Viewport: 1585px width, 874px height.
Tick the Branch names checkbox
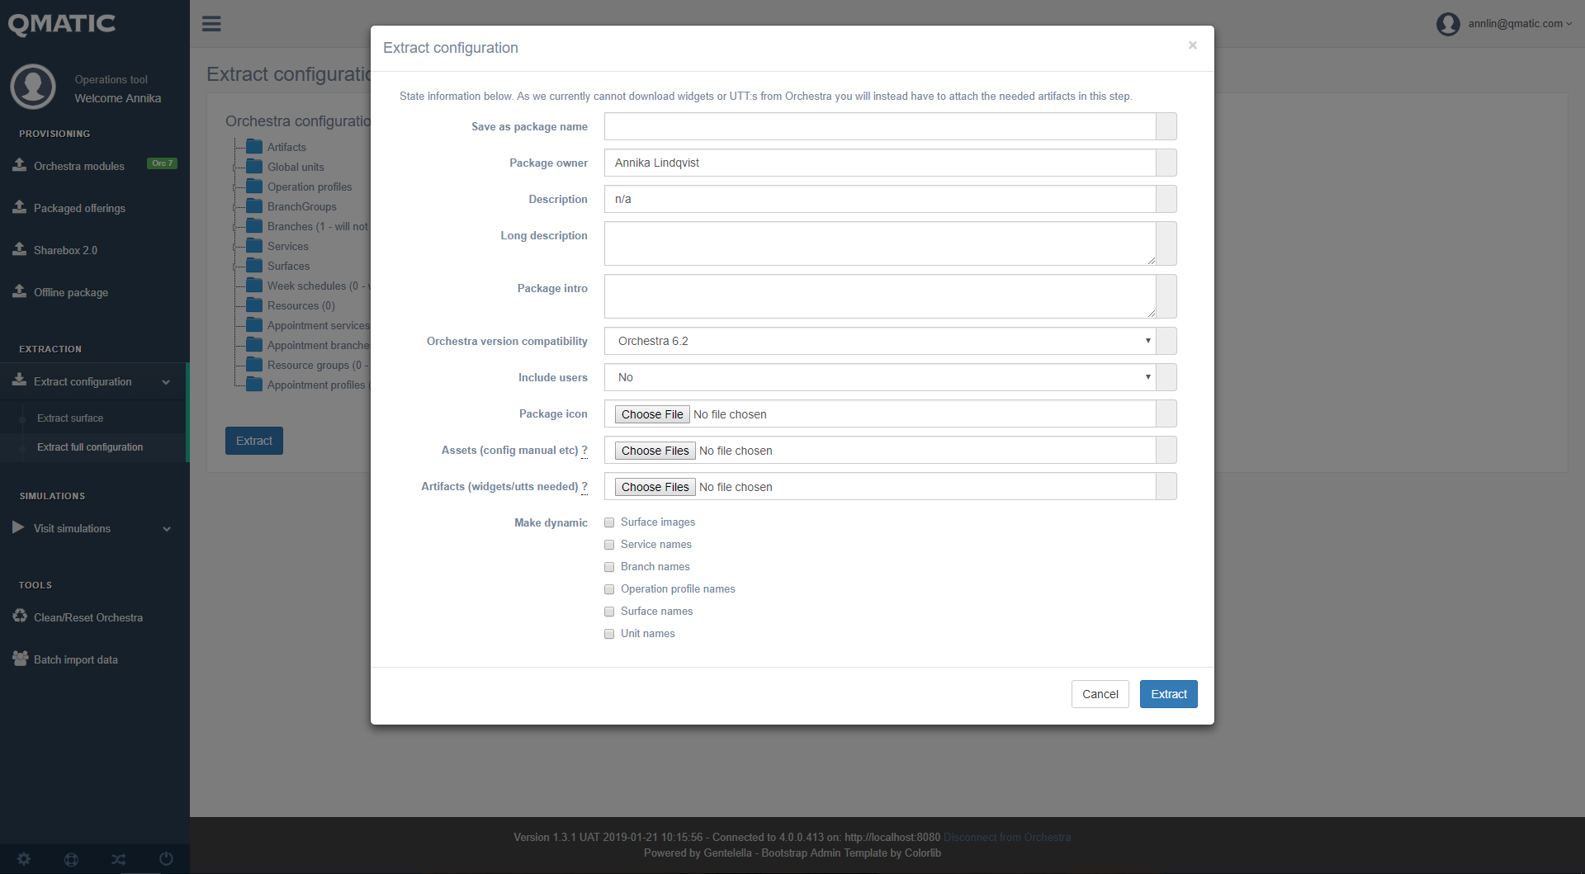(609, 567)
